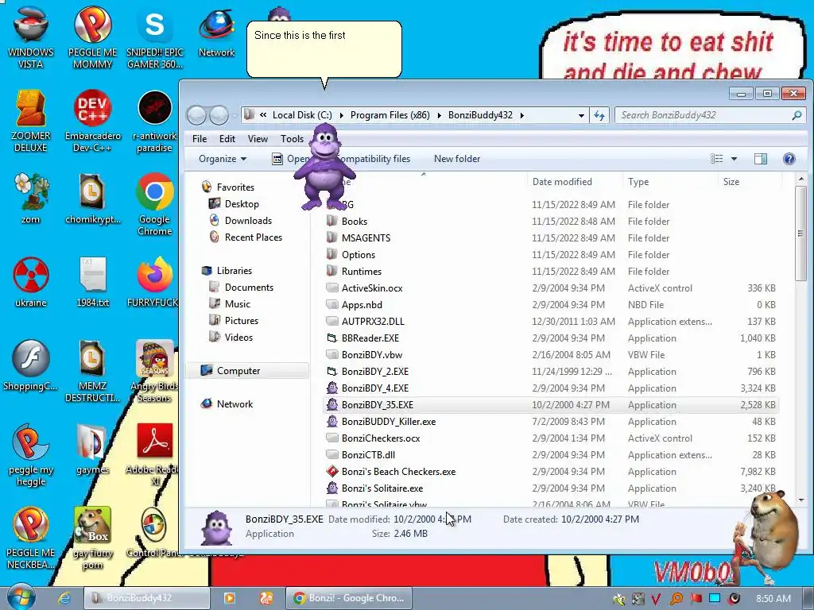The height and width of the screenshot is (610, 814).
Task: Open the View menu in Explorer
Action: [258, 138]
